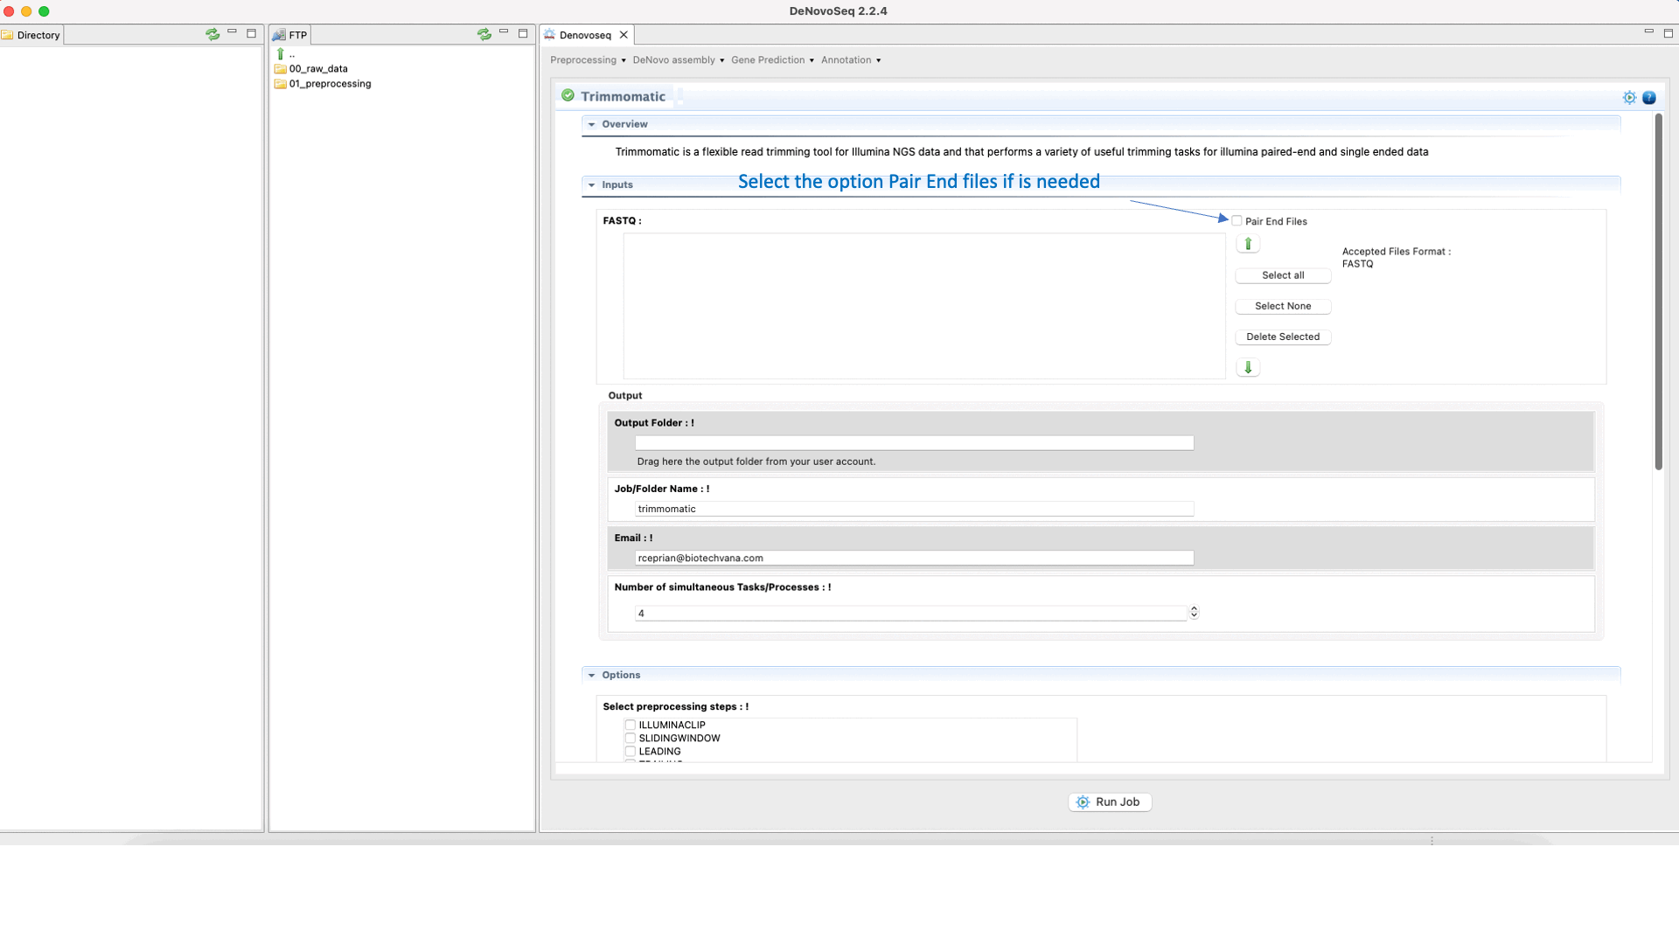Click the green move-down arrow beside FASTQ list
Viewport: 1679px width, 944px height.
1248,368
